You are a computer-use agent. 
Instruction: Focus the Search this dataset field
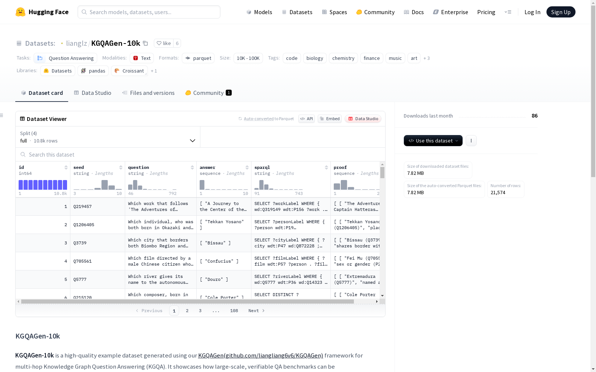pyautogui.click(x=200, y=154)
